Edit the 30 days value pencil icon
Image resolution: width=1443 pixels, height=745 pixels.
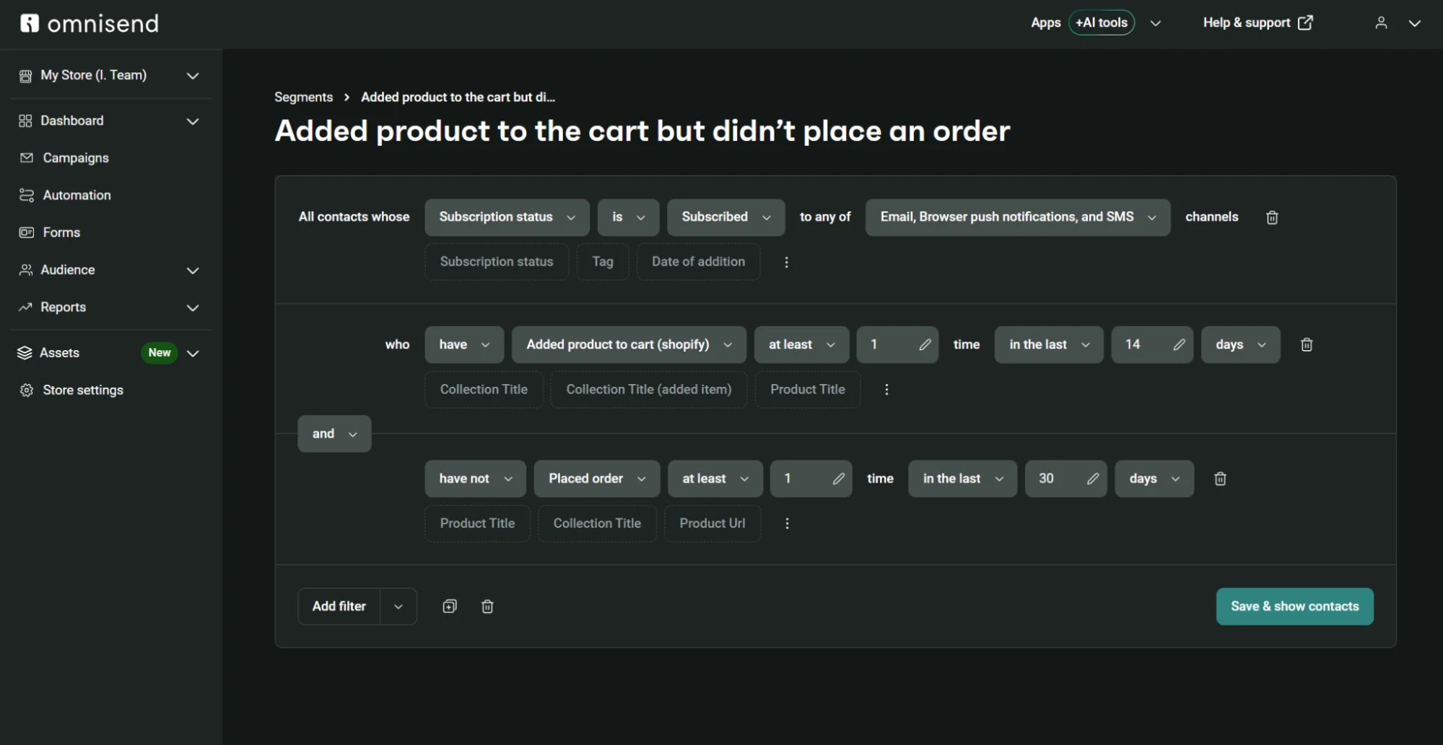point(1093,479)
